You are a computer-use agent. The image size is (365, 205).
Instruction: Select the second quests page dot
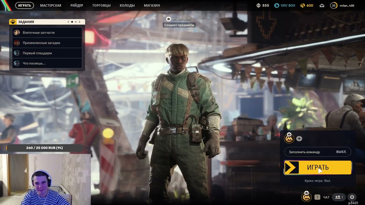click(x=76, y=22)
